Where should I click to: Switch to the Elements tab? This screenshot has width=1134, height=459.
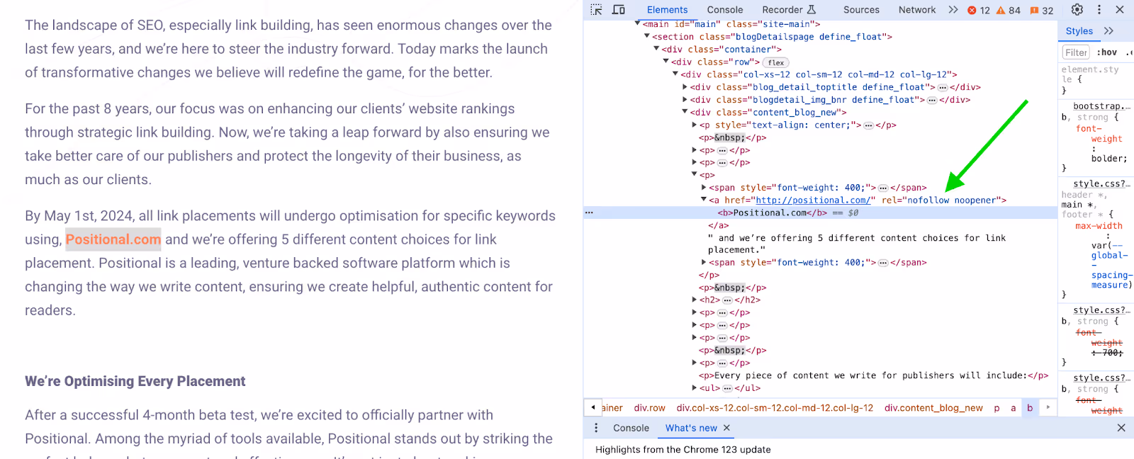coord(667,10)
